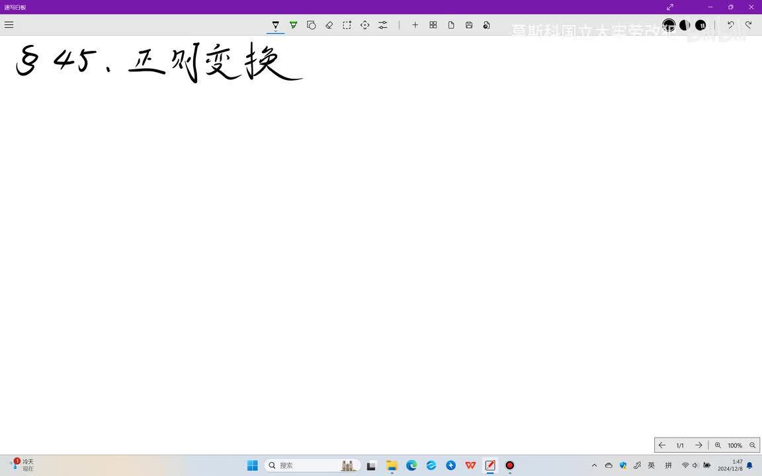Click the whiteboard app taskbar icon
This screenshot has height=476, width=762.
(x=490, y=465)
